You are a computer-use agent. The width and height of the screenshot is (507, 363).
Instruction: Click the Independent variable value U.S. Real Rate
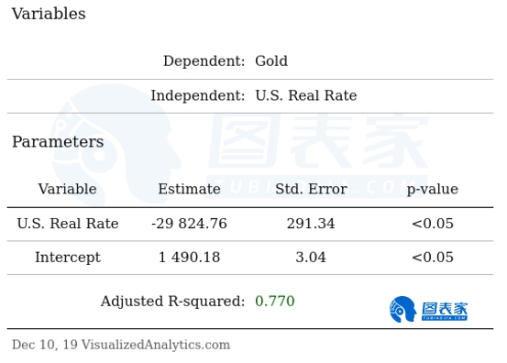(x=306, y=95)
